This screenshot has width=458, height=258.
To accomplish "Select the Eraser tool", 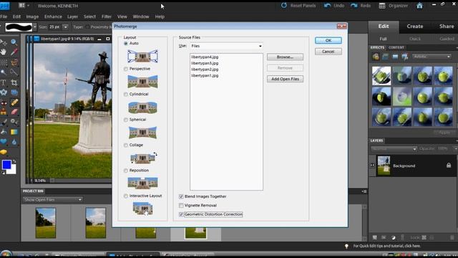I will tap(14, 112).
